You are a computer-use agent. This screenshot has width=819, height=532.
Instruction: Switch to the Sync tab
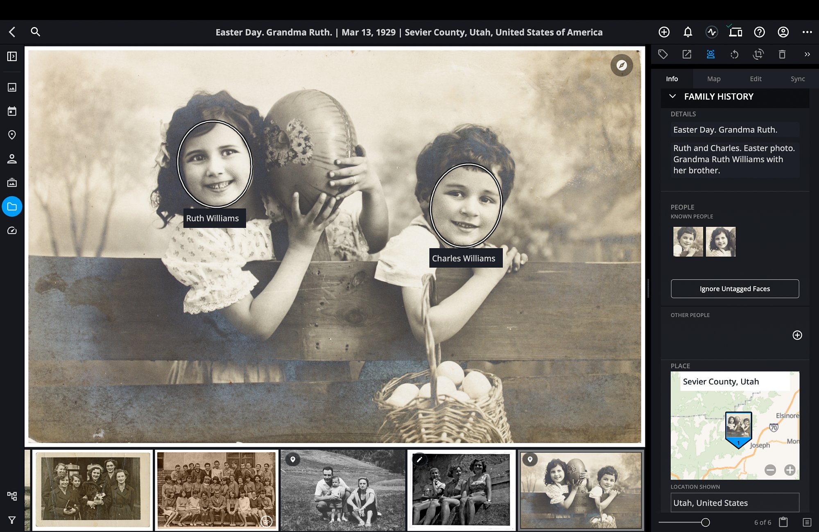797,79
